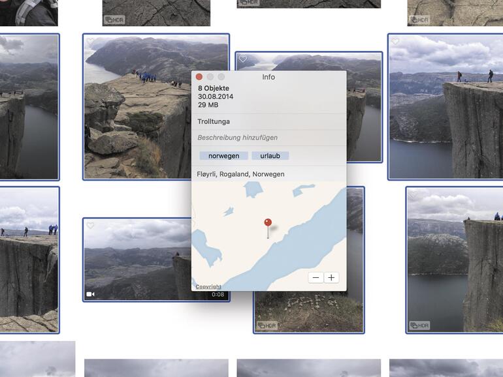Image resolution: width=503 pixels, height=377 pixels.
Task: Zoom out the map with minus button
Action: [x=316, y=278]
